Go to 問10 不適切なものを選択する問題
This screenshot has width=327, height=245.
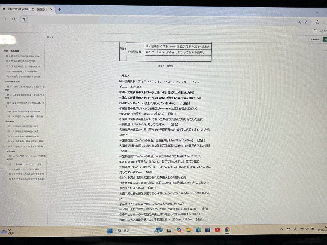[25, 116]
